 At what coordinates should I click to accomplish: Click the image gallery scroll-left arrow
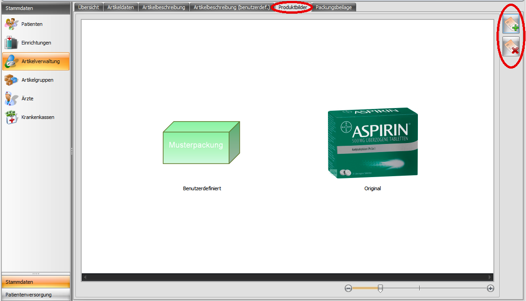85,277
